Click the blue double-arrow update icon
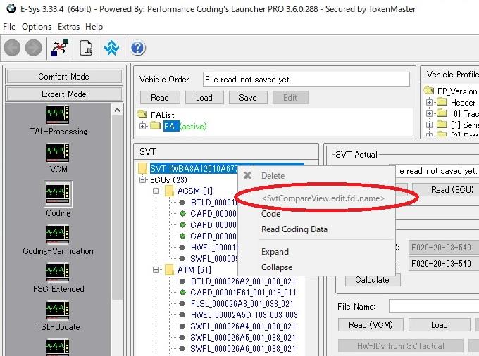The width and height of the screenshot is (479, 356). pos(111,48)
